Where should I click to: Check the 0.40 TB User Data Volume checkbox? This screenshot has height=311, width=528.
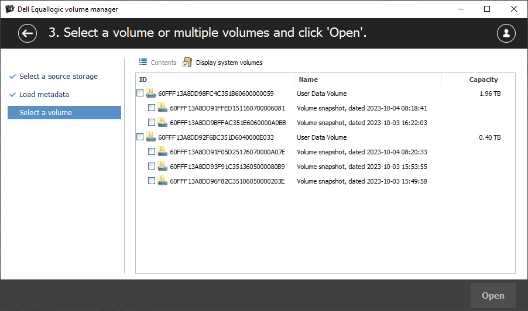140,137
